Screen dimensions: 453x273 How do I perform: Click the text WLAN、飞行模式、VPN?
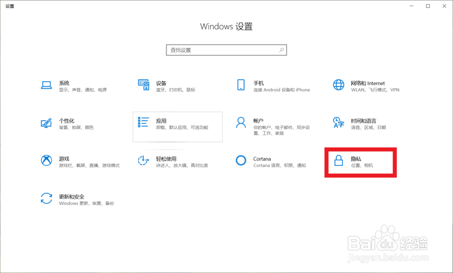(x=375, y=90)
